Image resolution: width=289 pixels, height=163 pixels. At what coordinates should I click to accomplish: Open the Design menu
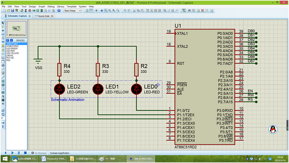click(32, 6)
